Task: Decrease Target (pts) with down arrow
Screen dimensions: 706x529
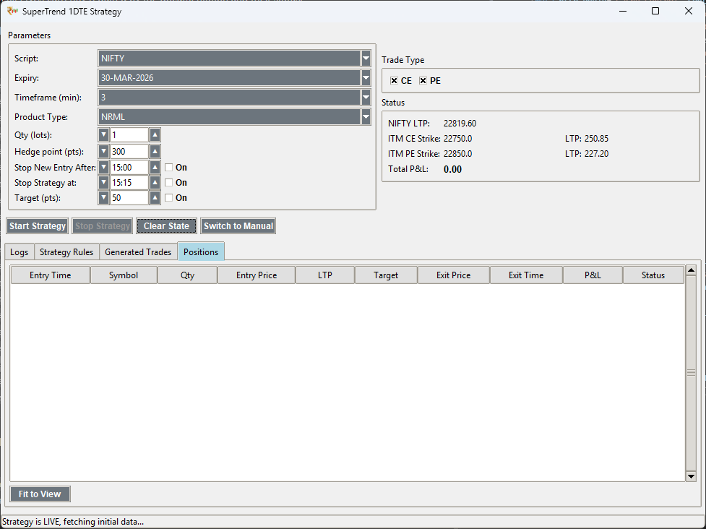Action: [103, 198]
